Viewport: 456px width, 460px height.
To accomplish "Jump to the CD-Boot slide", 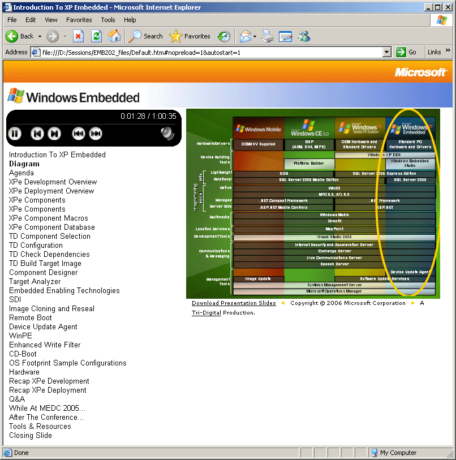I will point(23,354).
